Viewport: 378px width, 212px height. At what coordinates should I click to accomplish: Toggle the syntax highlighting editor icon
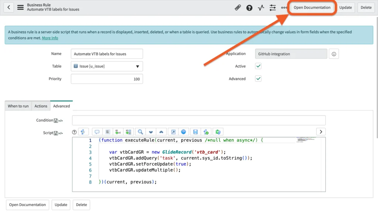click(83, 132)
